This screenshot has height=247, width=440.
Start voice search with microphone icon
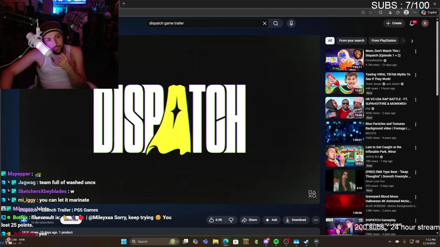291,23
